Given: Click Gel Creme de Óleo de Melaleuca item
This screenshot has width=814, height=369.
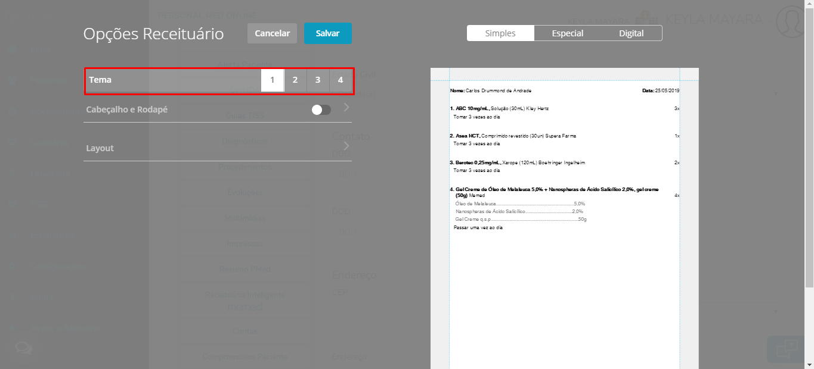Looking at the screenshot, I should click(554, 192).
